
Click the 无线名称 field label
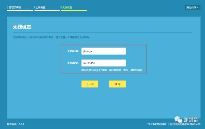click(x=73, y=51)
